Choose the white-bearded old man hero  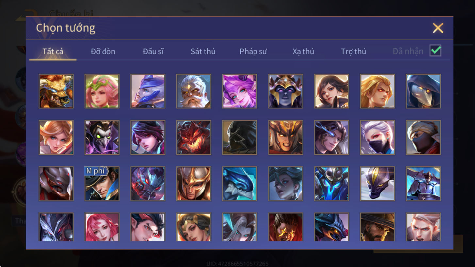[x=194, y=91]
